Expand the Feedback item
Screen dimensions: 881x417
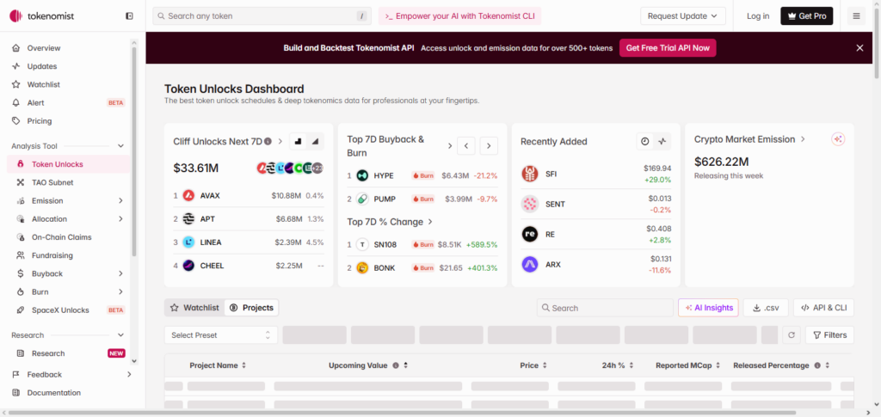129,374
